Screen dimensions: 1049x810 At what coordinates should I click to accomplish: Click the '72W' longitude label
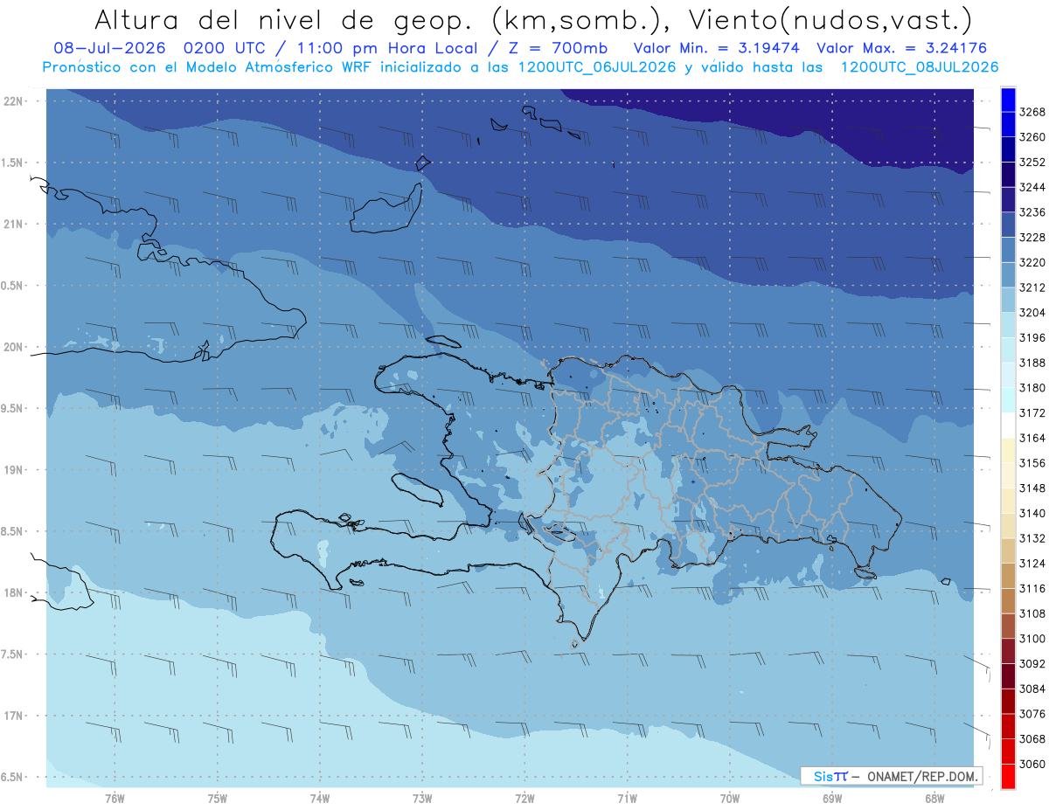click(x=524, y=798)
